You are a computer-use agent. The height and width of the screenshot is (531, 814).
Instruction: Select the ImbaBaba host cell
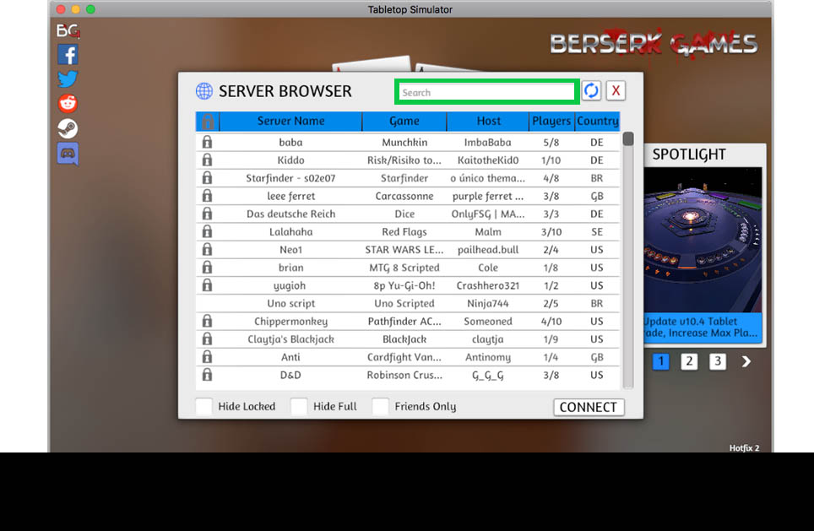(488, 142)
